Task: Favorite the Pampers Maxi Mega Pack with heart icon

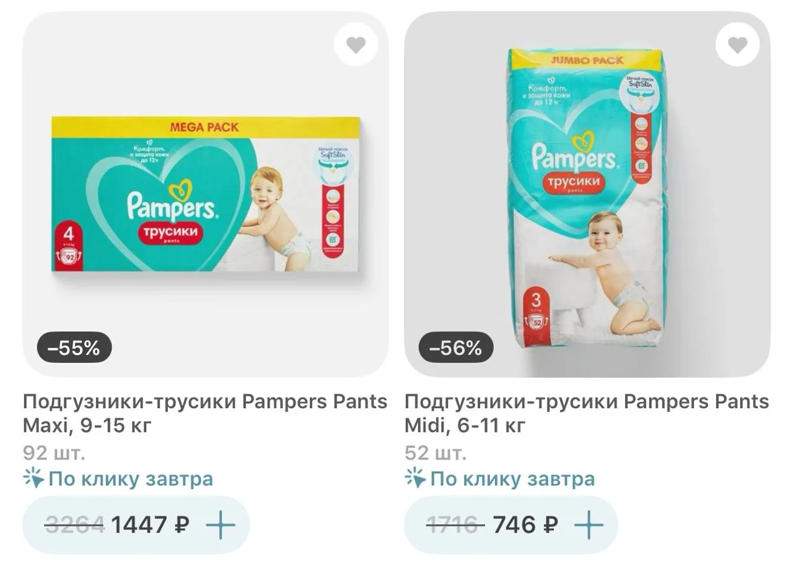Action: (x=356, y=45)
